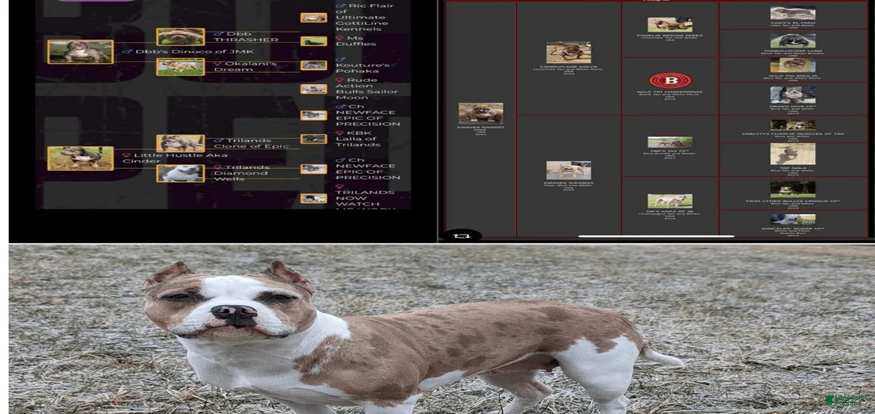
Task: Open Dbb's Dinoco of JMK photo thumbnail
Action: coord(80,52)
